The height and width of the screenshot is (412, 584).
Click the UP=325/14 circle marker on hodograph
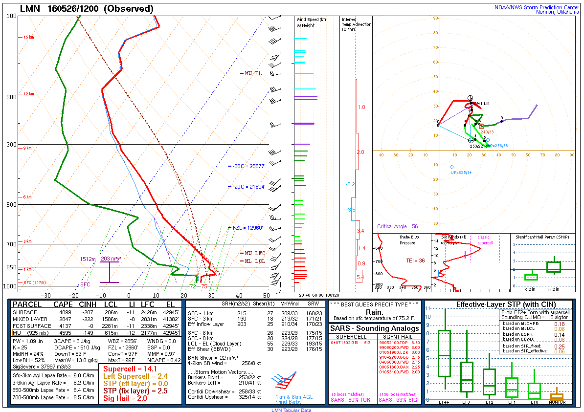(x=452, y=167)
